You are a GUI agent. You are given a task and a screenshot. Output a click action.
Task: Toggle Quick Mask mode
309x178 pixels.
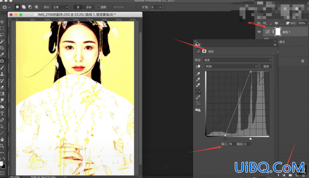tap(2, 173)
